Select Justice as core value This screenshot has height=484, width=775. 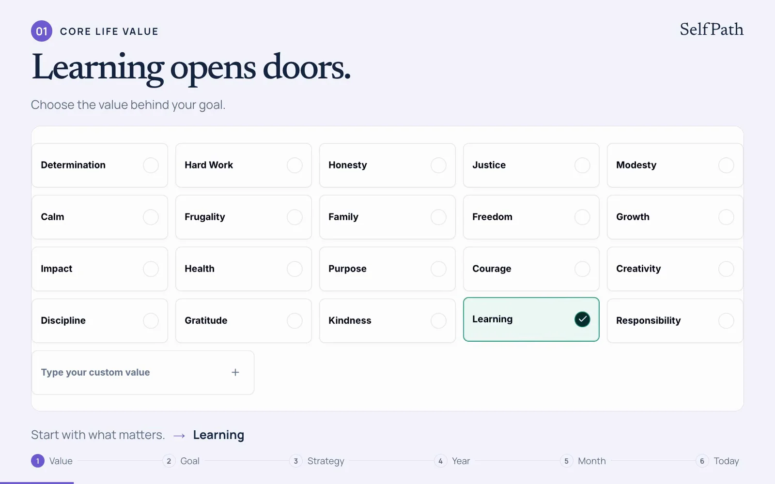click(531, 165)
